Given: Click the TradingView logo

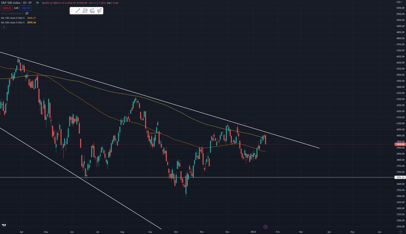Looking at the screenshot, I should pyautogui.click(x=4, y=225).
